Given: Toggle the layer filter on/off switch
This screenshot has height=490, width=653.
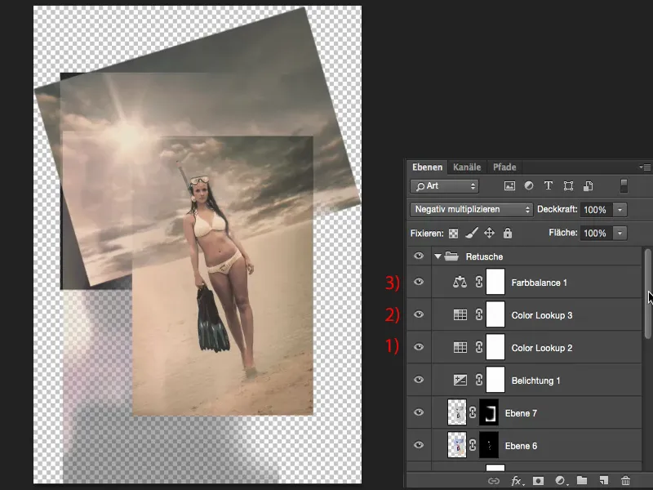Looking at the screenshot, I should click(624, 186).
